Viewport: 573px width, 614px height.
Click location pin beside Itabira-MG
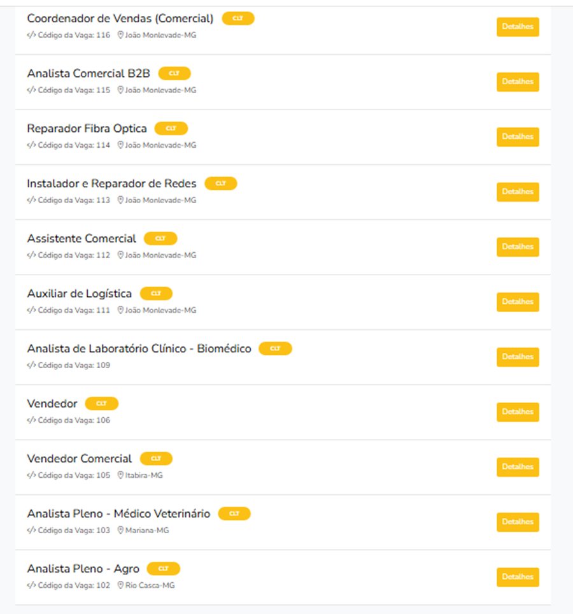coord(120,475)
